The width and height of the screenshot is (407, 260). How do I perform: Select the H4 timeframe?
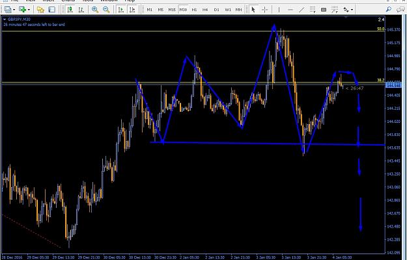[x=205, y=10]
